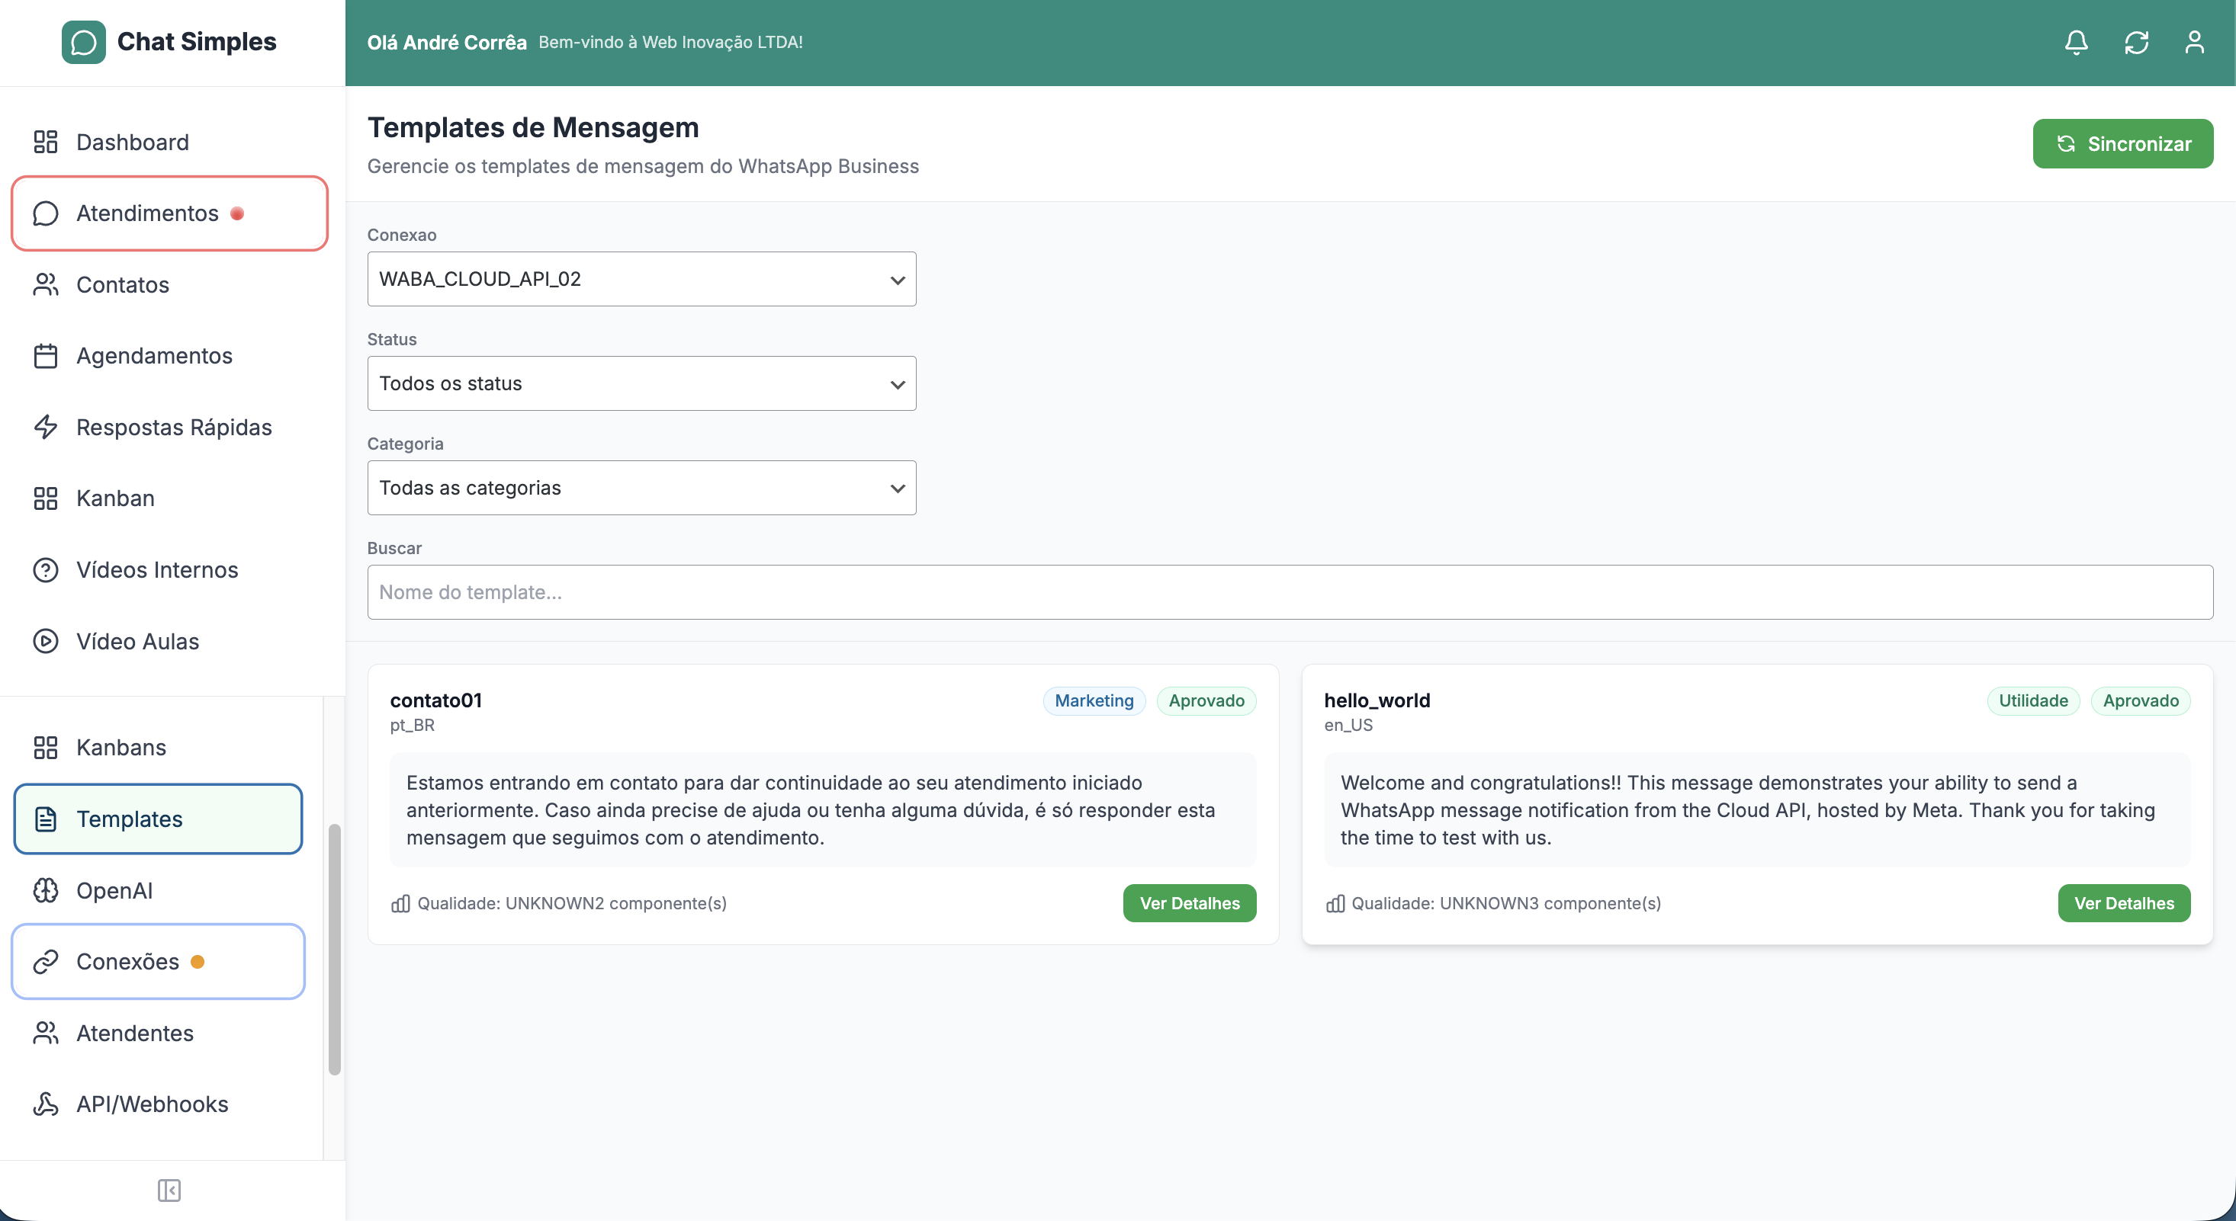Open the Categoria dropdown Todas as categorias

(641, 488)
